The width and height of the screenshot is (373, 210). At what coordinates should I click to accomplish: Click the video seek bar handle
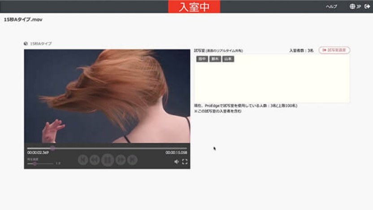click(x=52, y=148)
